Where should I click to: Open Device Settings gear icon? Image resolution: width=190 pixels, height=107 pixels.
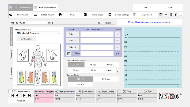click(x=110, y=15)
